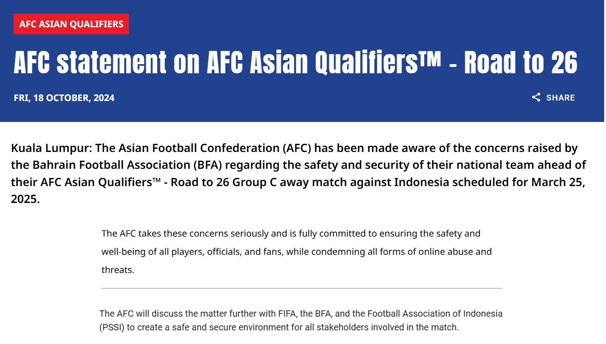Click the headline AFC statement title
The image size is (606, 344).
tap(295, 62)
